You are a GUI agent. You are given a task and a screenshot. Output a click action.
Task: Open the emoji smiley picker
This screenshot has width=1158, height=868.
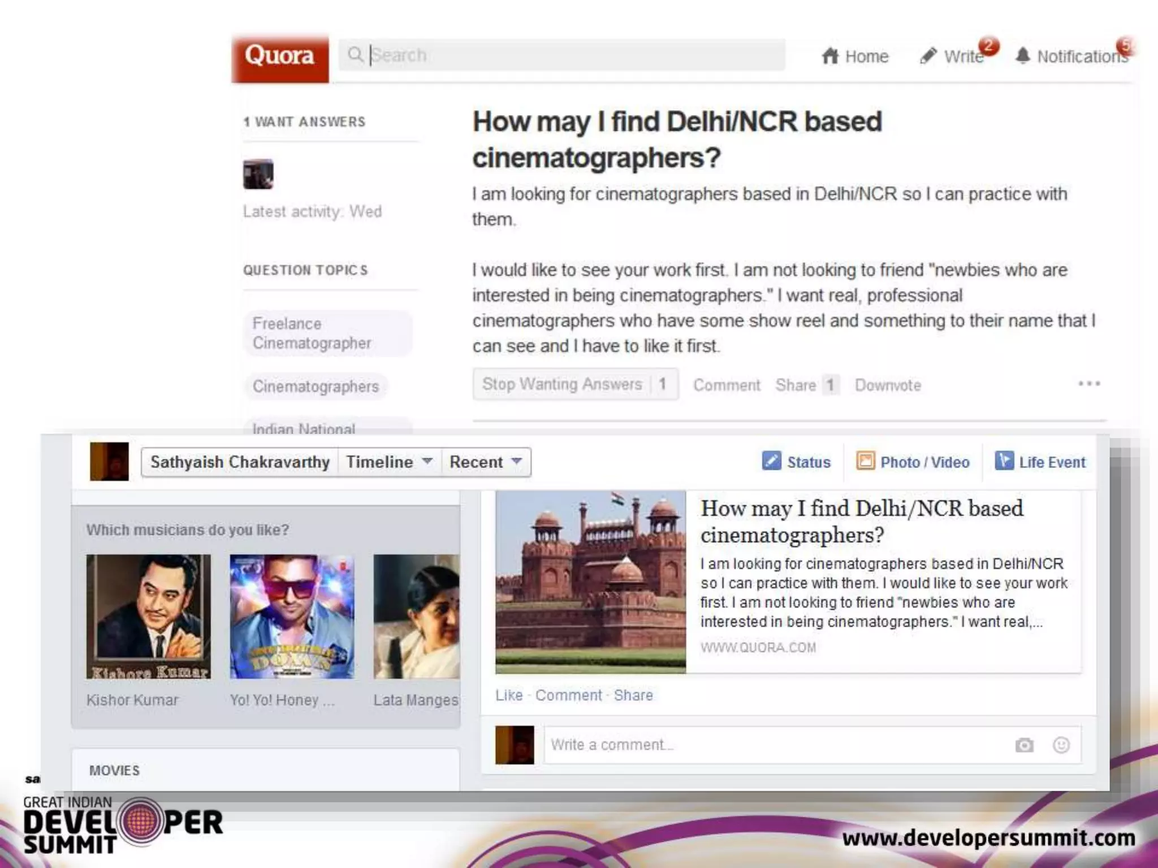pyautogui.click(x=1061, y=745)
